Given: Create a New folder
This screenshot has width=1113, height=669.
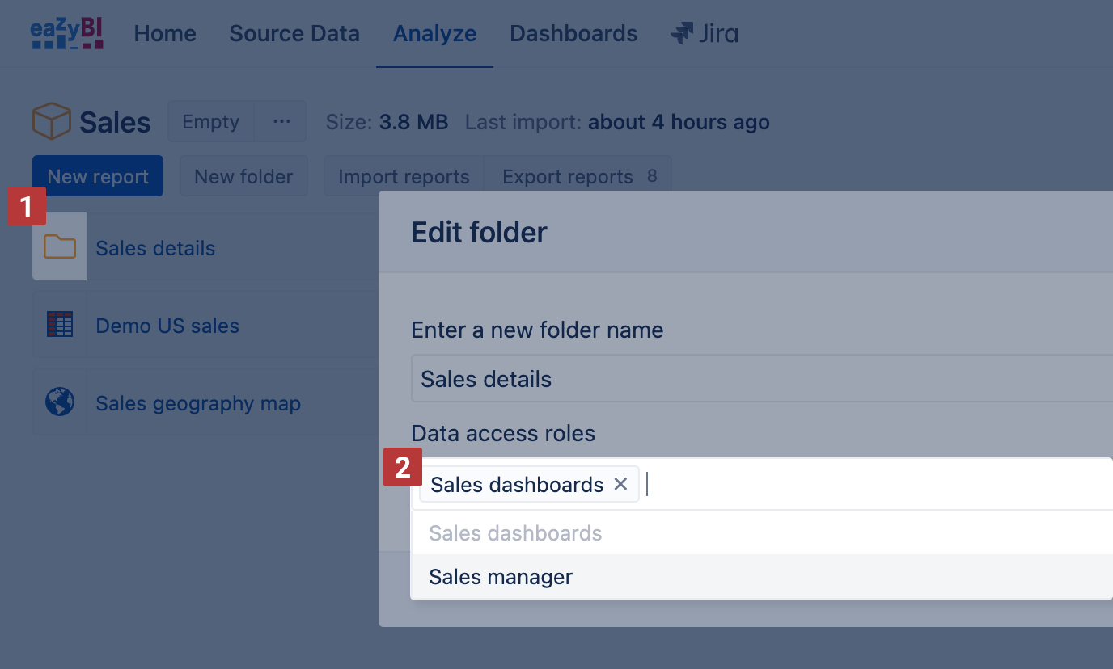Looking at the screenshot, I should point(243,177).
